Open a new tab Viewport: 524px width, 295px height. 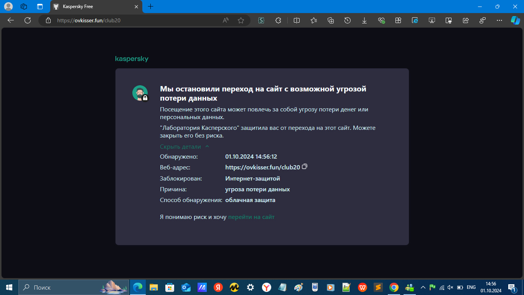(x=151, y=7)
